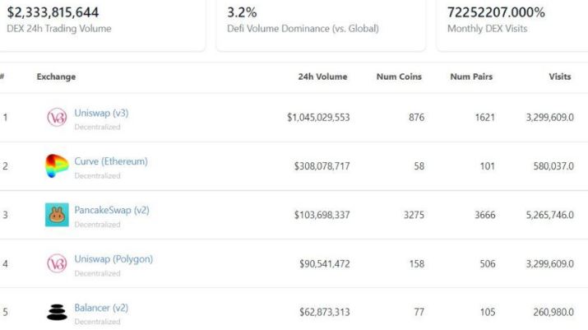Click the PancakeSwap bunny logo

pyautogui.click(x=57, y=215)
